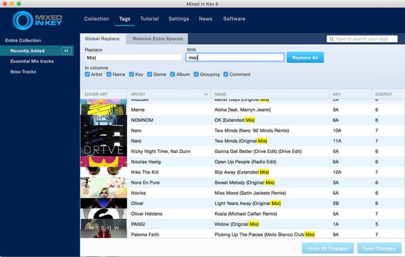405x257 pixels.
Task: Click the search magnifier icon
Action: (331, 39)
